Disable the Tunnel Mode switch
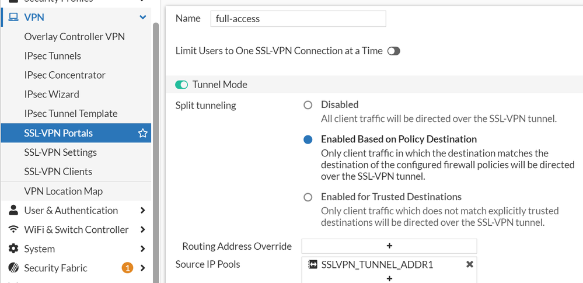This screenshot has width=583, height=283. (x=181, y=85)
